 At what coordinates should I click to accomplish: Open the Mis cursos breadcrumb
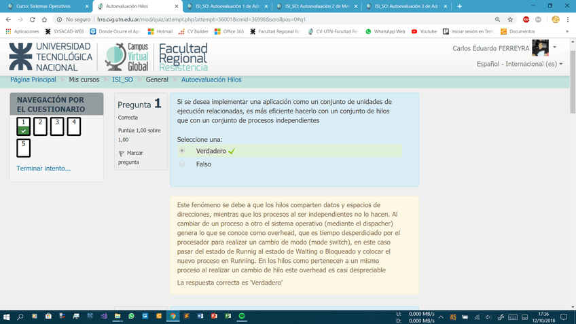(84, 79)
